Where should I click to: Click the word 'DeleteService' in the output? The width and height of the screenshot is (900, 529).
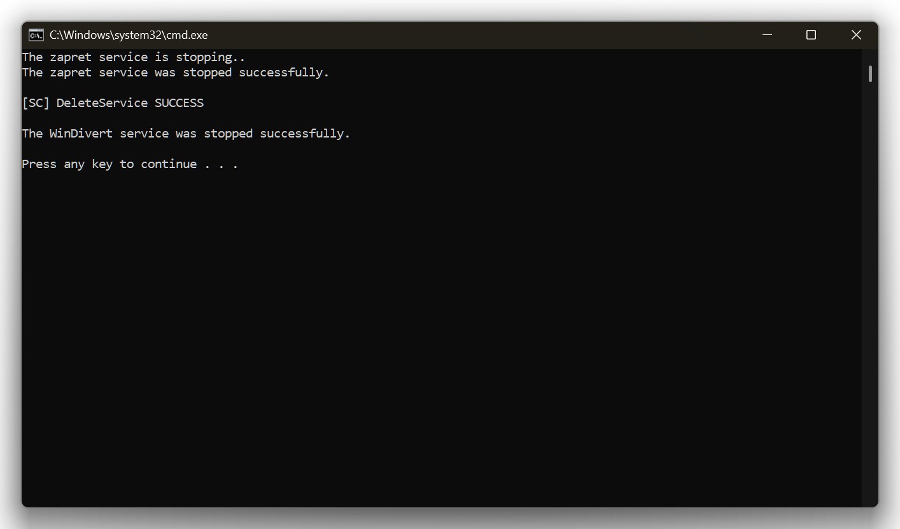[x=102, y=103]
